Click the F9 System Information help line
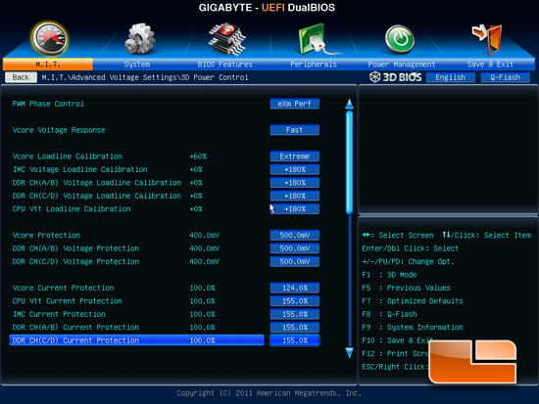The width and height of the screenshot is (539, 404). click(x=413, y=327)
